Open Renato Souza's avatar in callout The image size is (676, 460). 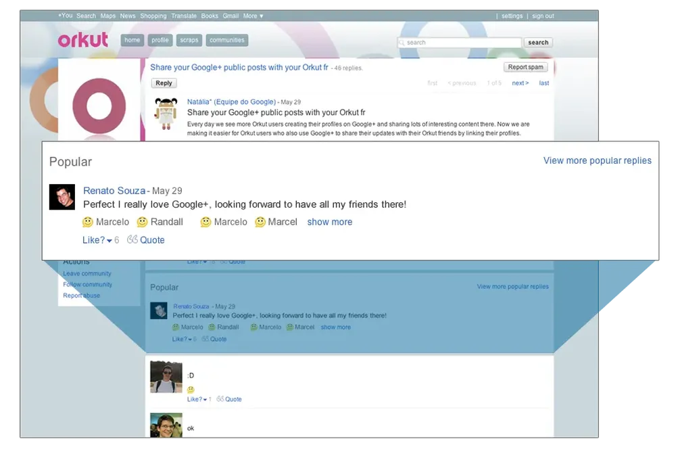pyautogui.click(x=62, y=197)
